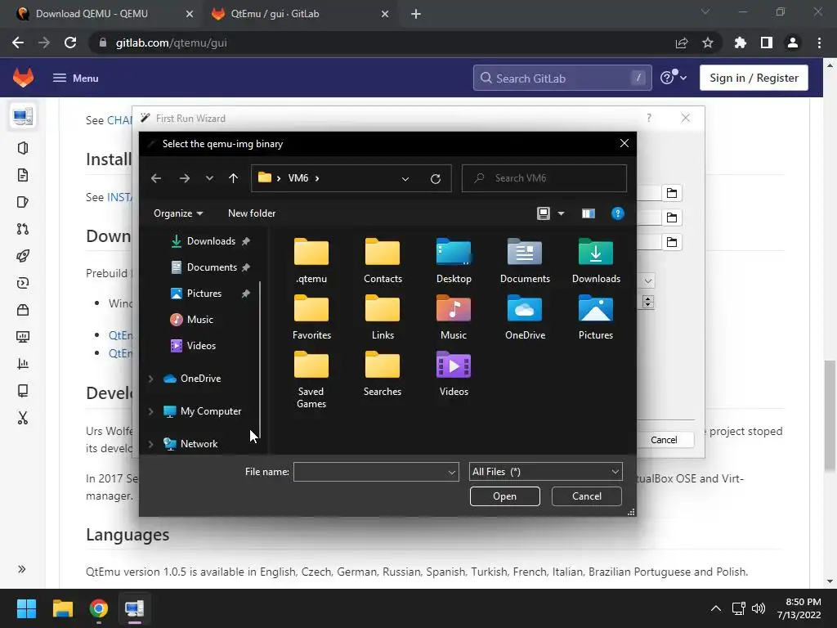This screenshot has width=837, height=628.
Task: Open a new browser tab
Action: [x=416, y=14]
